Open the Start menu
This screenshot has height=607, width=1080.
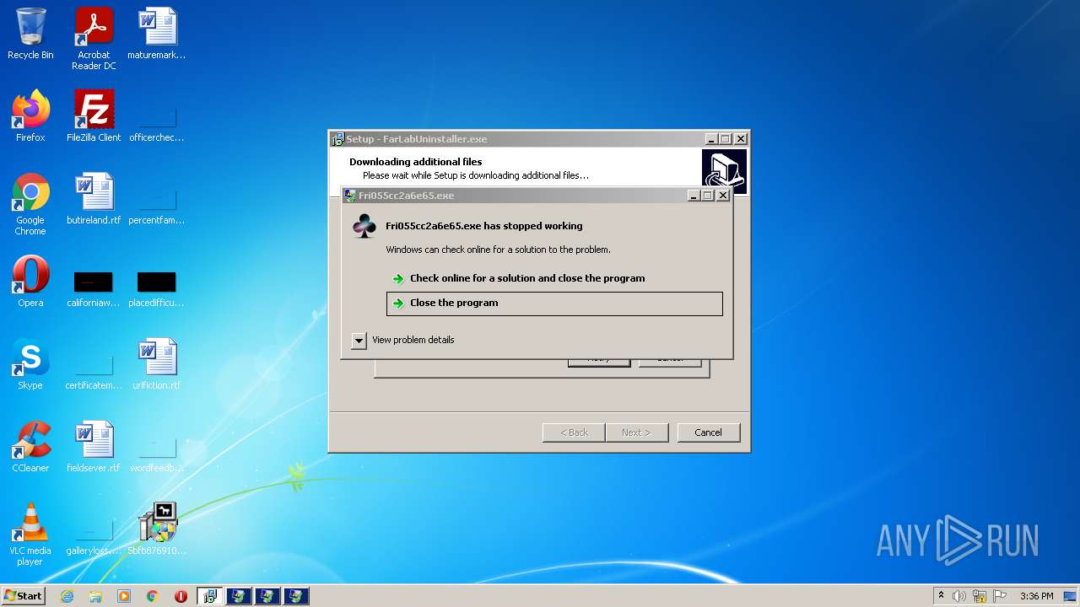click(x=23, y=596)
